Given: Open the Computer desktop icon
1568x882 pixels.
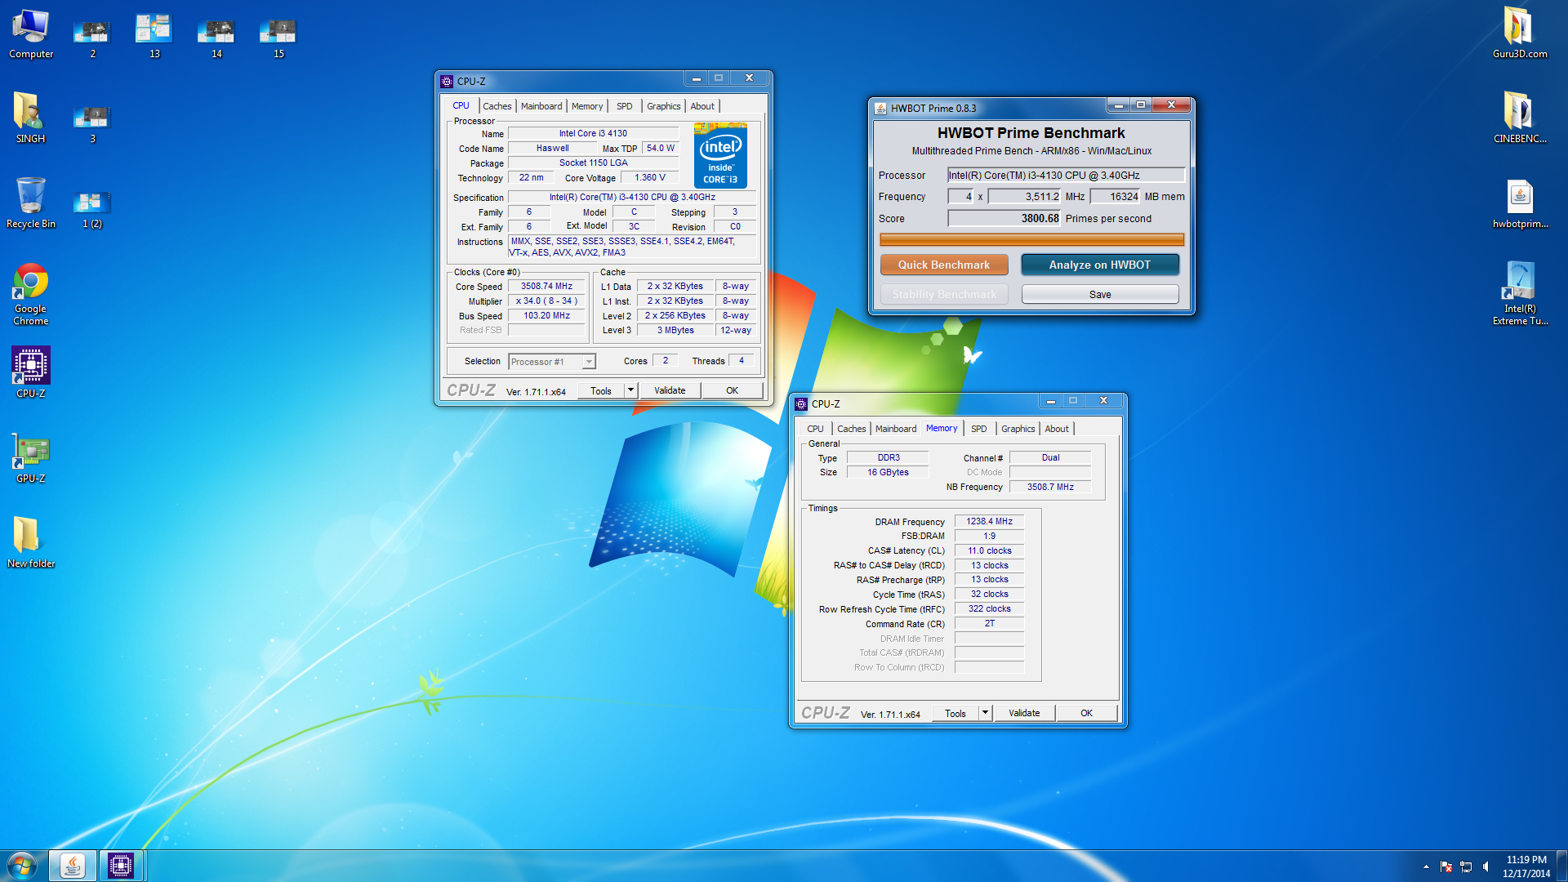Looking at the screenshot, I should click(31, 34).
